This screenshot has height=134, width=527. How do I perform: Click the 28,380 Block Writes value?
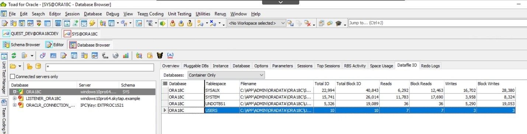pos(496,90)
